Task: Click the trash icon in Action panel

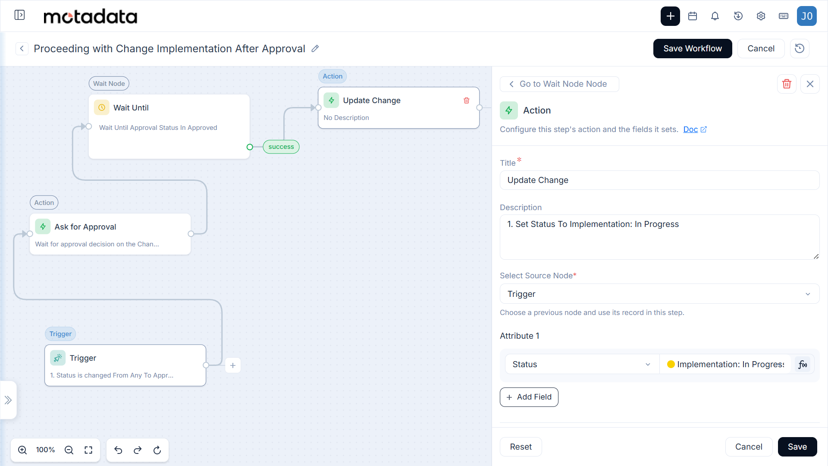Action: [x=787, y=84]
